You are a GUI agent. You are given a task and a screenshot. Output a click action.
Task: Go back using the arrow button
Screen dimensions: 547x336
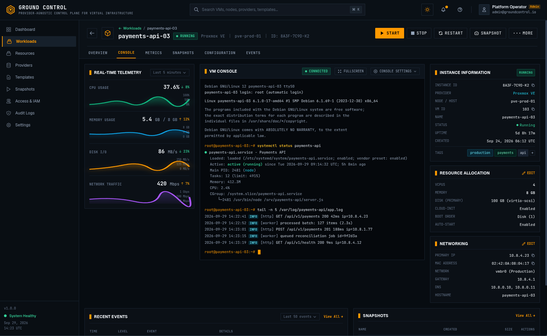pyautogui.click(x=92, y=33)
